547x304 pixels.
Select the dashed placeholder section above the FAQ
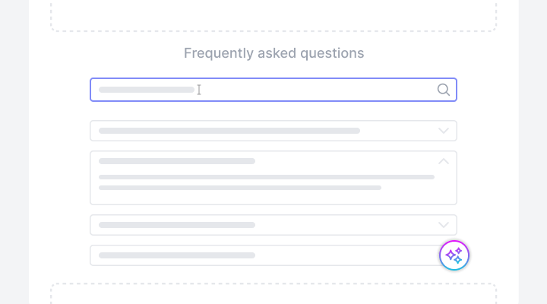pos(273,14)
